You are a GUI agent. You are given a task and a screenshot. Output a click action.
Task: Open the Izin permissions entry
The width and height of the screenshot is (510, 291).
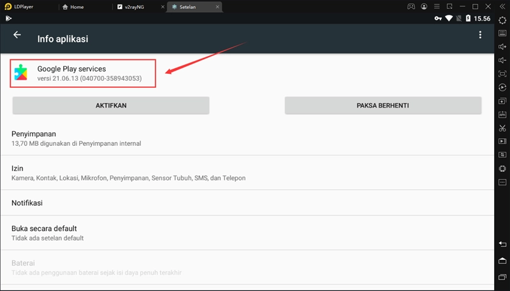point(247,173)
